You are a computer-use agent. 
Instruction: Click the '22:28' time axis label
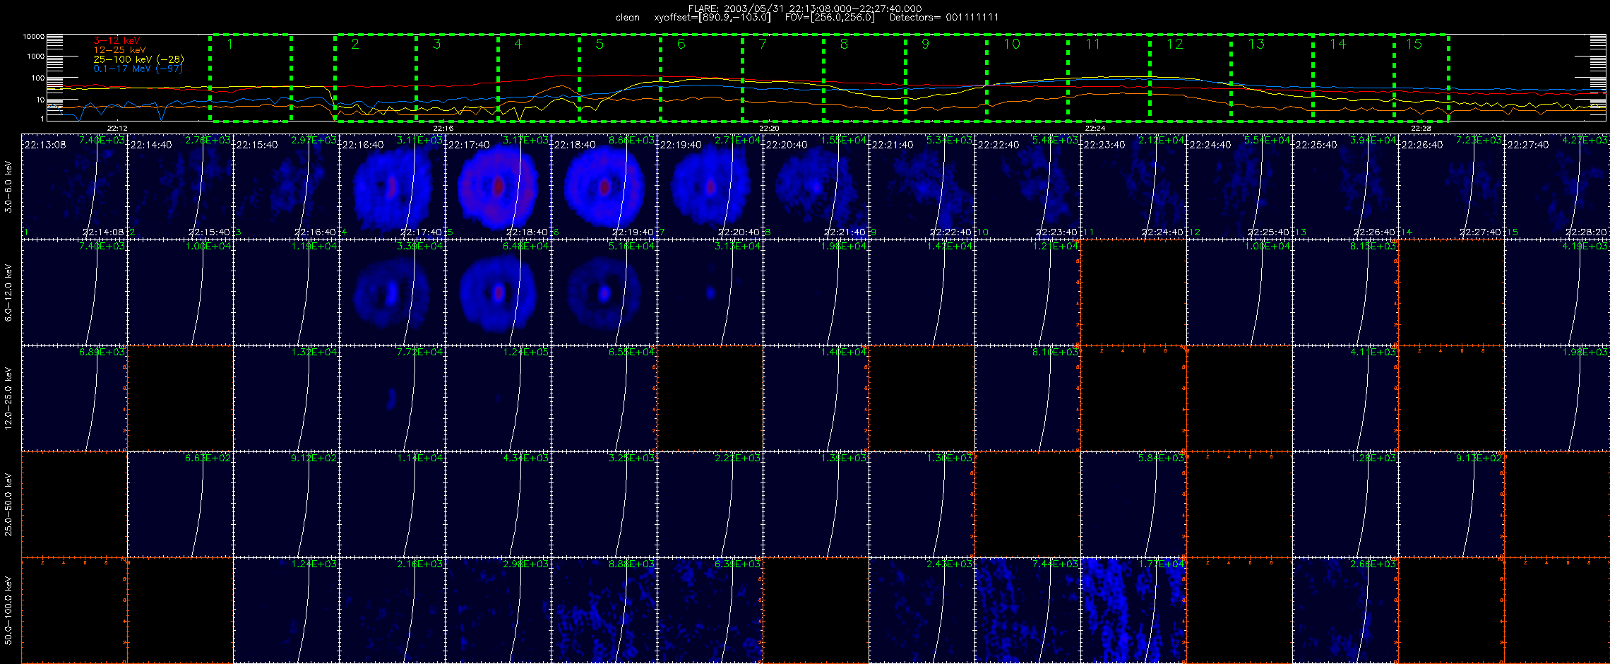(x=1421, y=128)
